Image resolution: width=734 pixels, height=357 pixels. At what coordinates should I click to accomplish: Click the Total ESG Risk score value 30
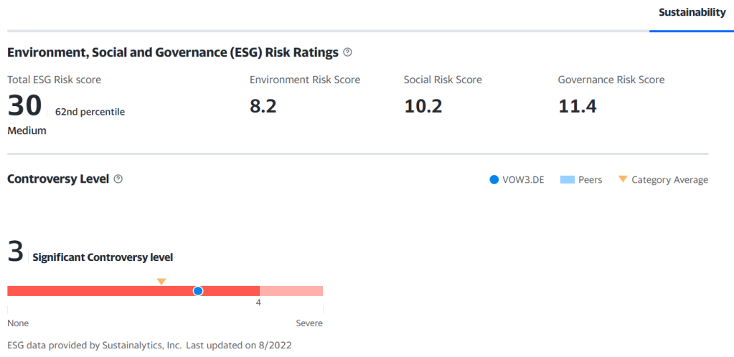coord(25,106)
